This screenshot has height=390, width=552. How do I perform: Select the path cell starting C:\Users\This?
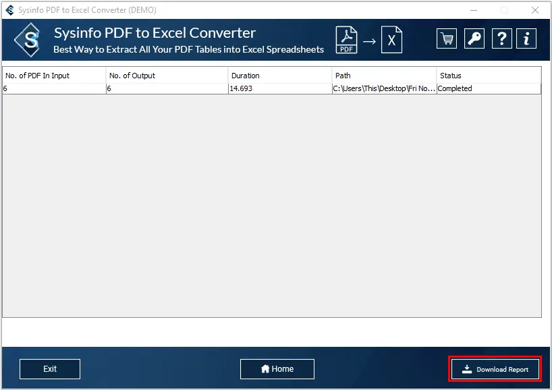[384, 88]
